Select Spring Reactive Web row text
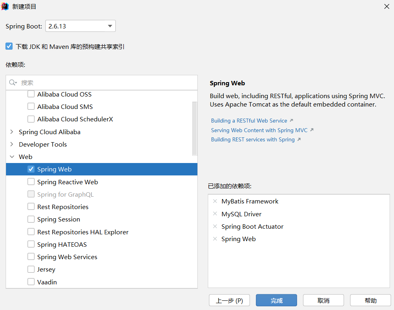This screenshot has width=394, height=310. (68, 182)
